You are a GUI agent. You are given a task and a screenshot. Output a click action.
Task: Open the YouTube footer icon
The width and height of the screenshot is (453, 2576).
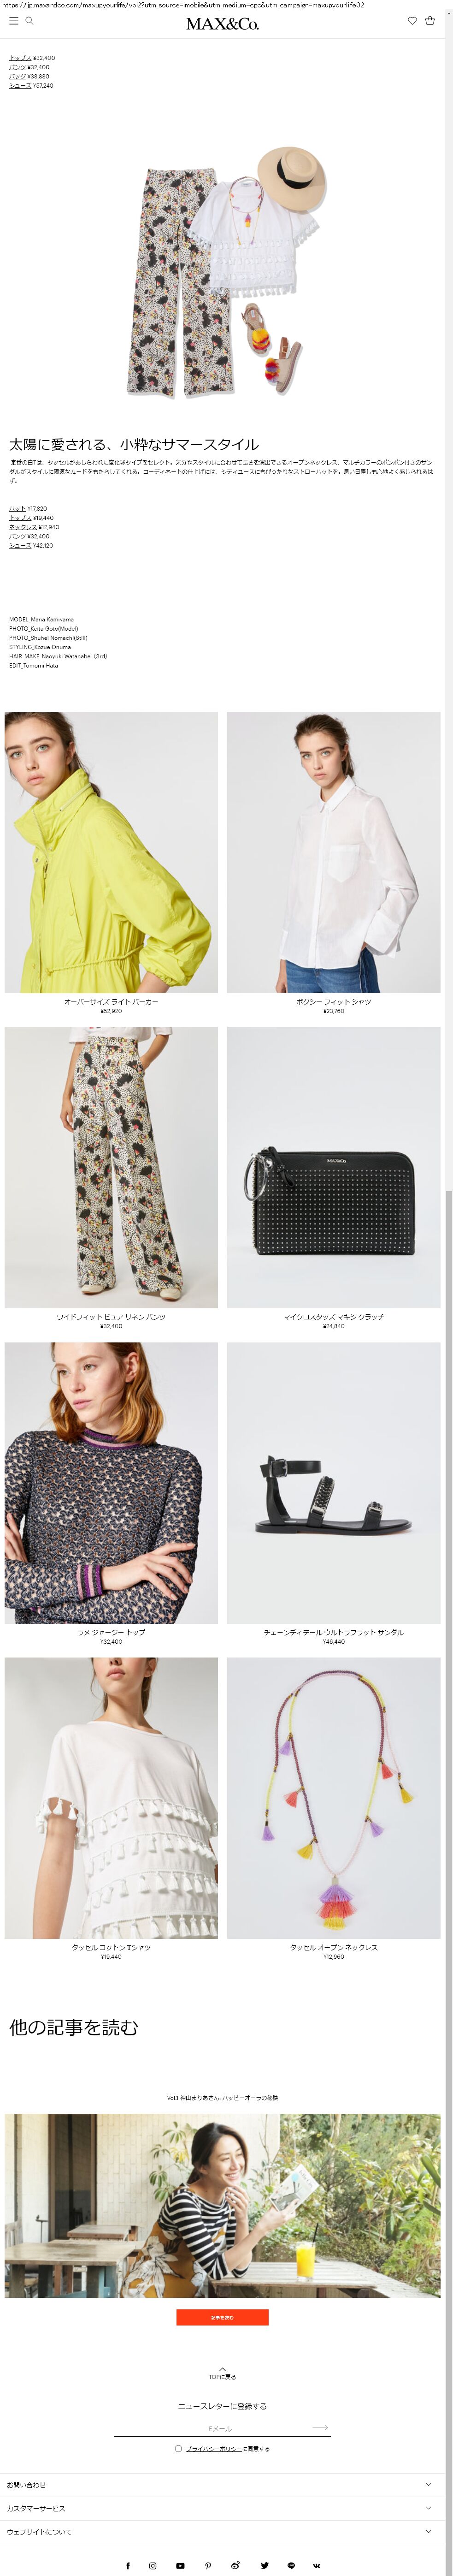pos(180,2565)
